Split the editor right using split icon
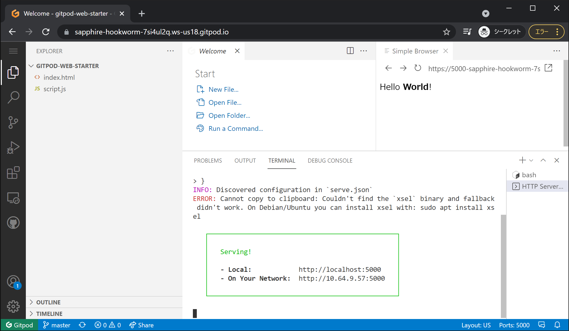569x331 pixels. tap(350, 51)
